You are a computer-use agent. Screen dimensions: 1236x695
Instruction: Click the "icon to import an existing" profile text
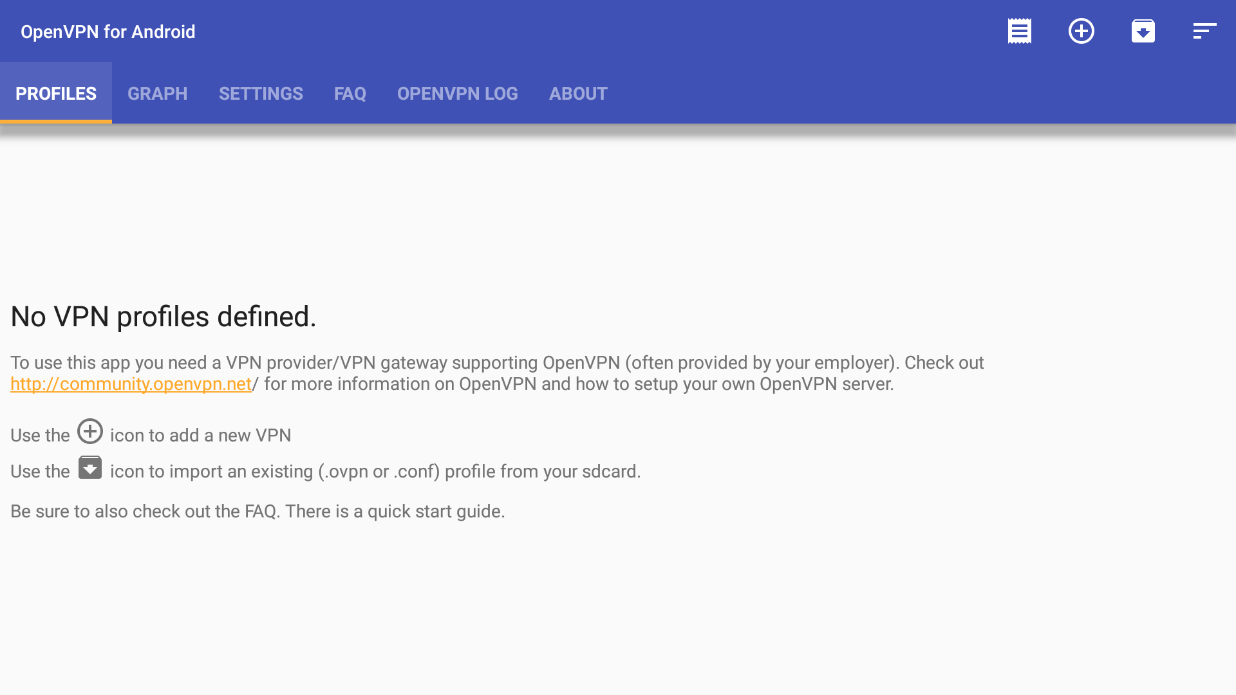(x=375, y=472)
